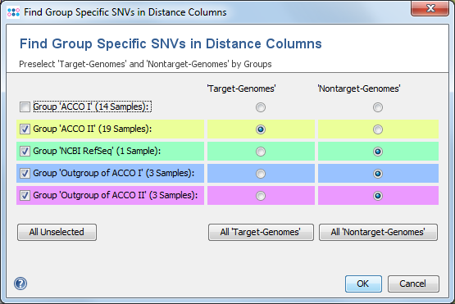Set ACCO I as Target-Genomes radio
The height and width of the screenshot is (304, 455).
(261, 107)
